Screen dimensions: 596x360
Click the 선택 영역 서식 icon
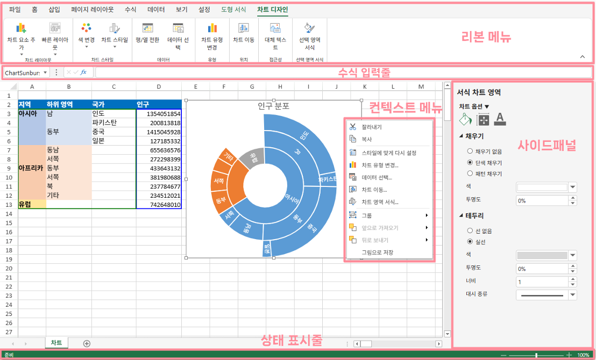click(x=309, y=28)
